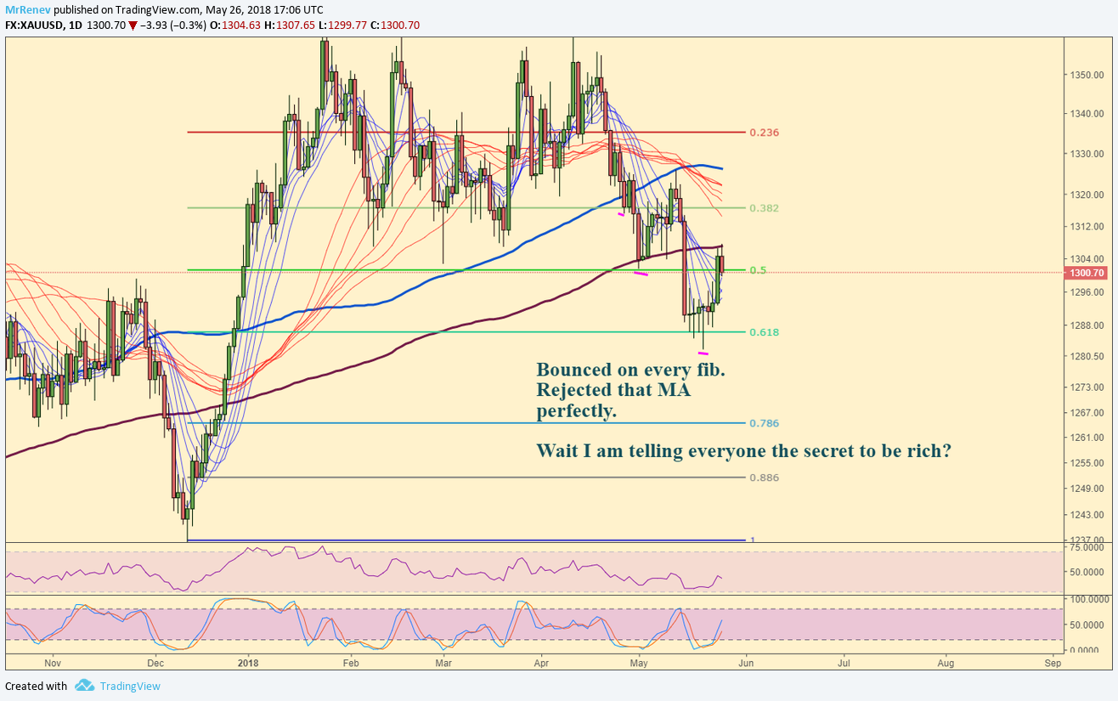Image resolution: width=1118 pixels, height=701 pixels.
Task: Click the 1330.00 price axis label
Action: 1087,154
